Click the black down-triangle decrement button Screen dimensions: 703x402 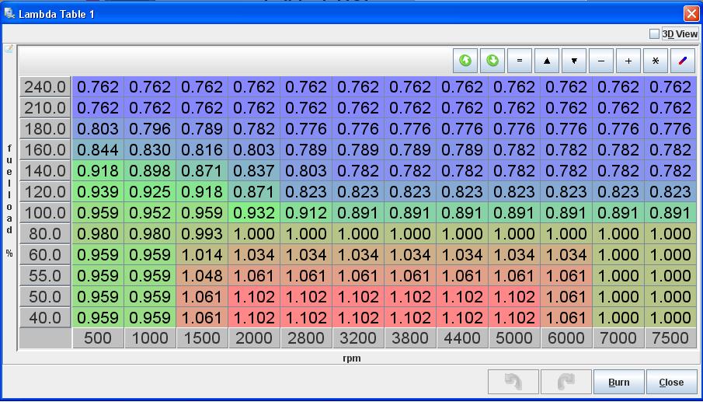[x=574, y=61]
